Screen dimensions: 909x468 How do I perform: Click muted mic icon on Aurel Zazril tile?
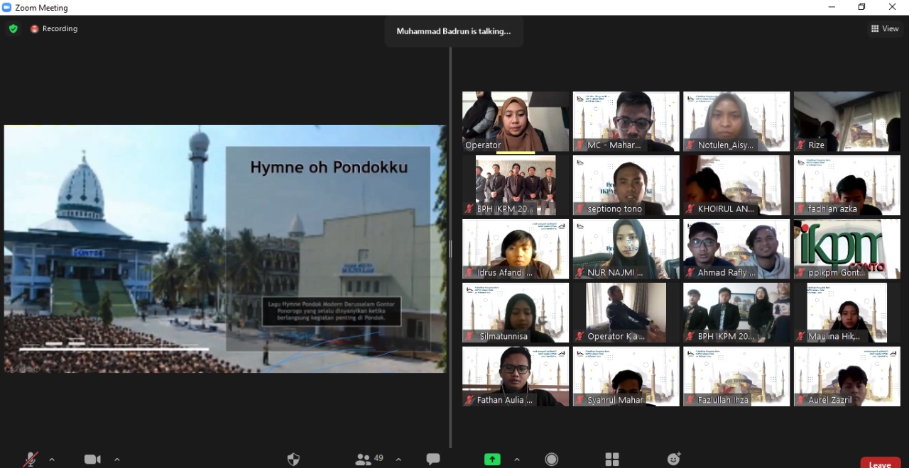coord(800,400)
